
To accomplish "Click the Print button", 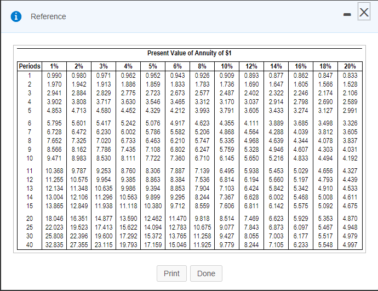I will coord(171,273).
